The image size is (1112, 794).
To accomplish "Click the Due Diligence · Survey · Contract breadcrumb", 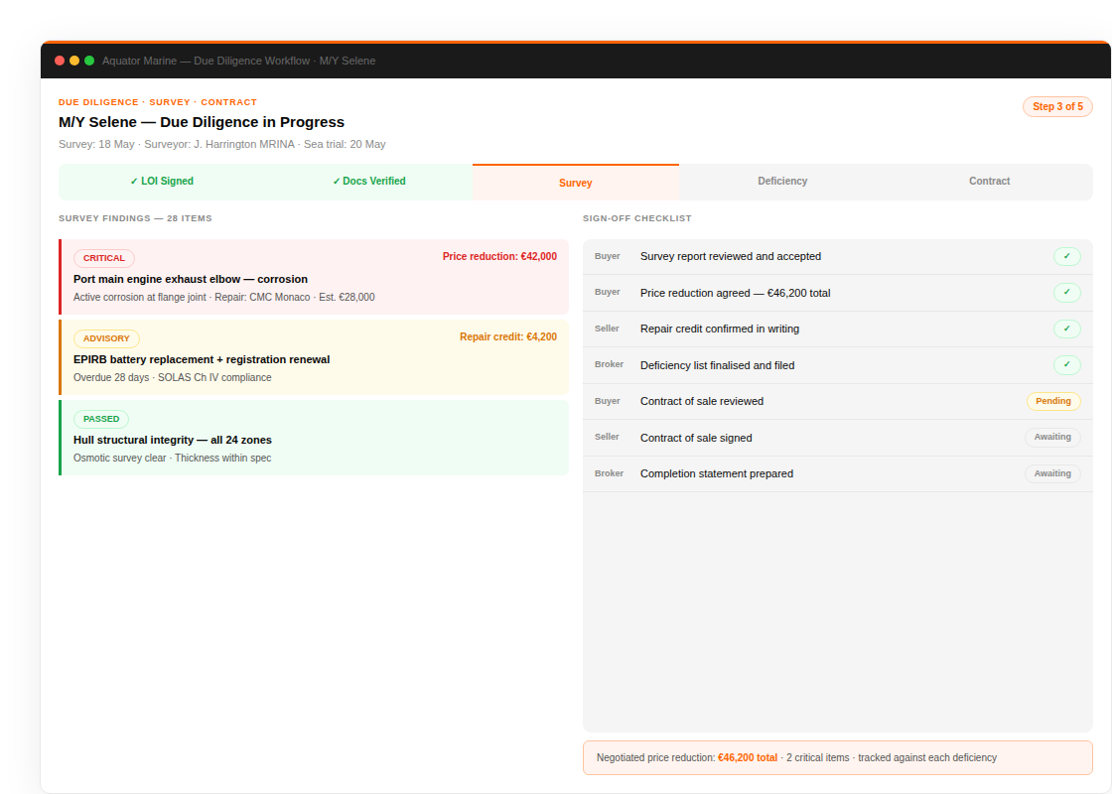I will [158, 102].
